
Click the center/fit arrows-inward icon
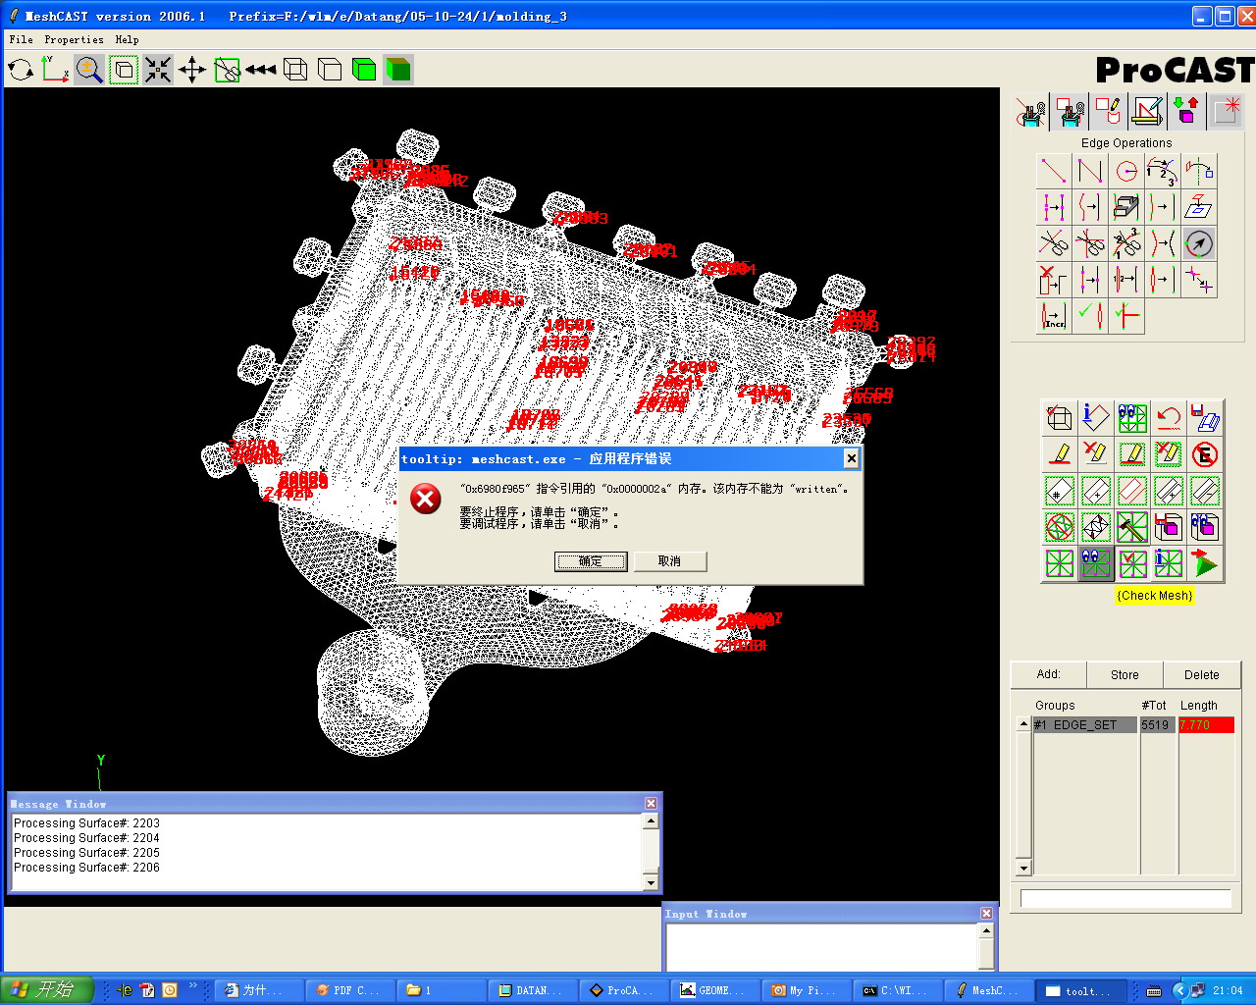(158, 70)
